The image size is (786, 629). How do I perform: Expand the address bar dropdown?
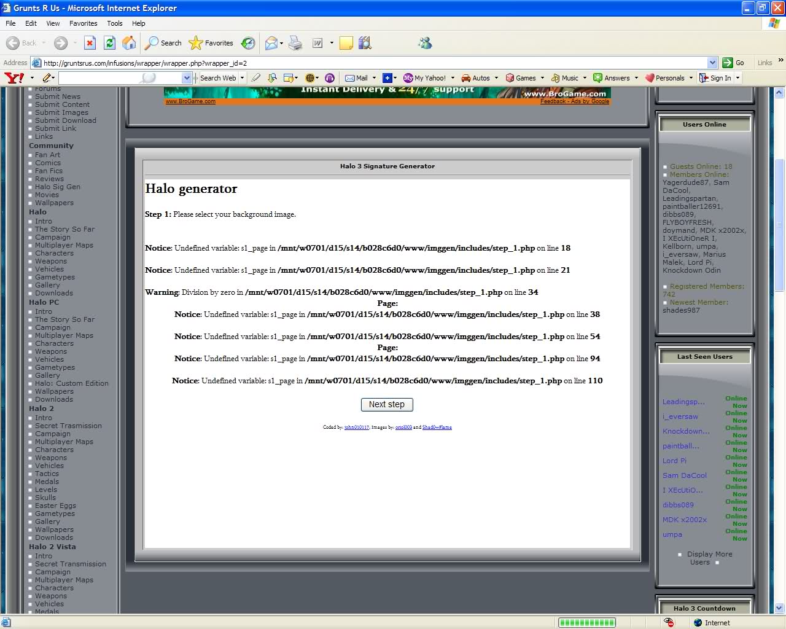pos(712,63)
